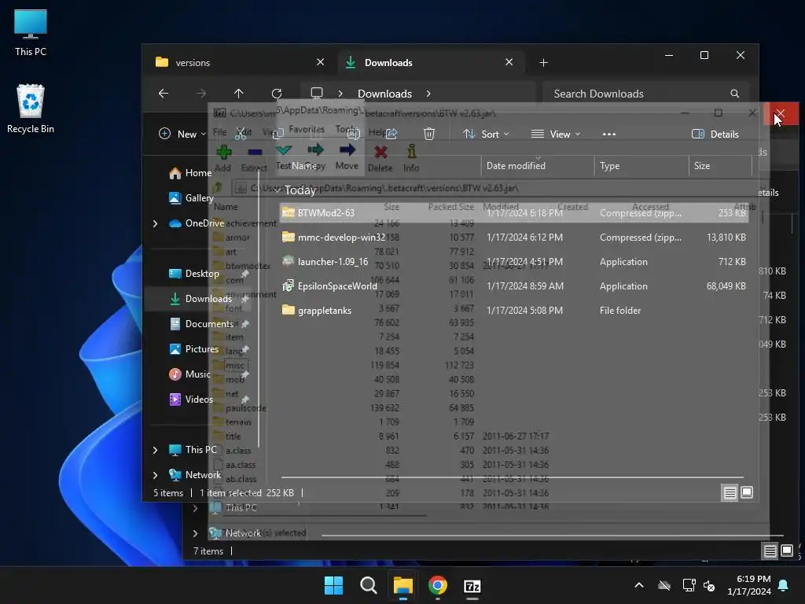Click the volume icon in system tray
The image size is (805, 604).
(709, 585)
